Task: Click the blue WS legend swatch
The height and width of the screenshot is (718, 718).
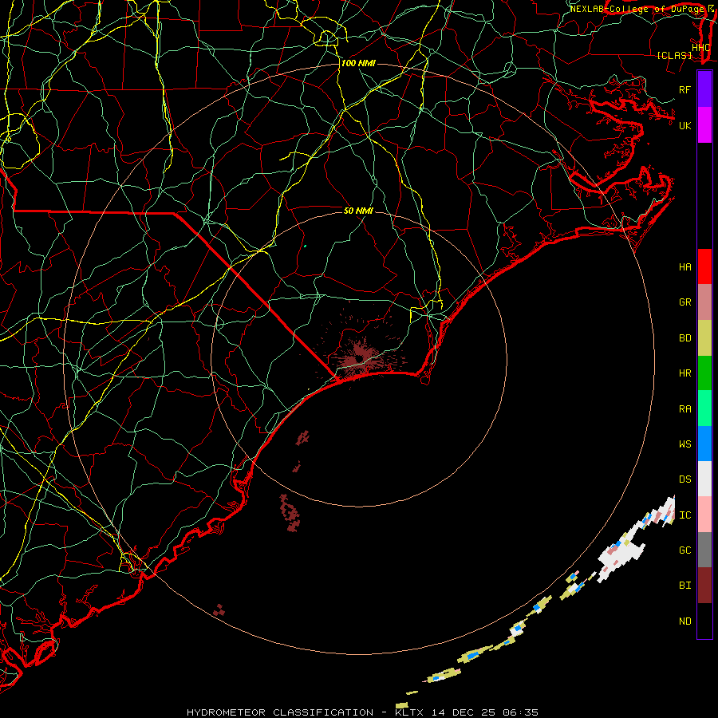Action: [x=704, y=444]
